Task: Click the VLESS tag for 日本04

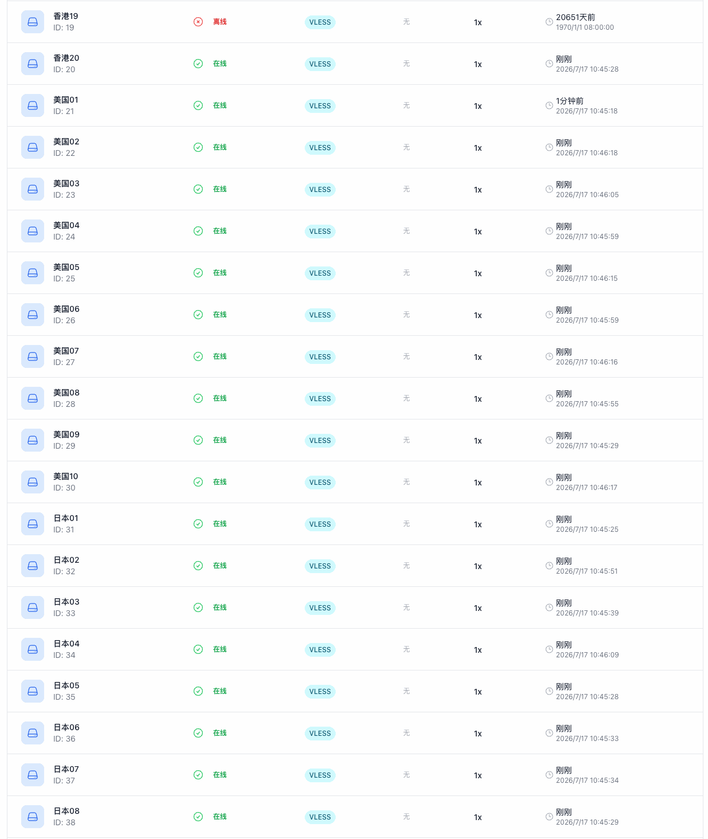Action: point(320,650)
